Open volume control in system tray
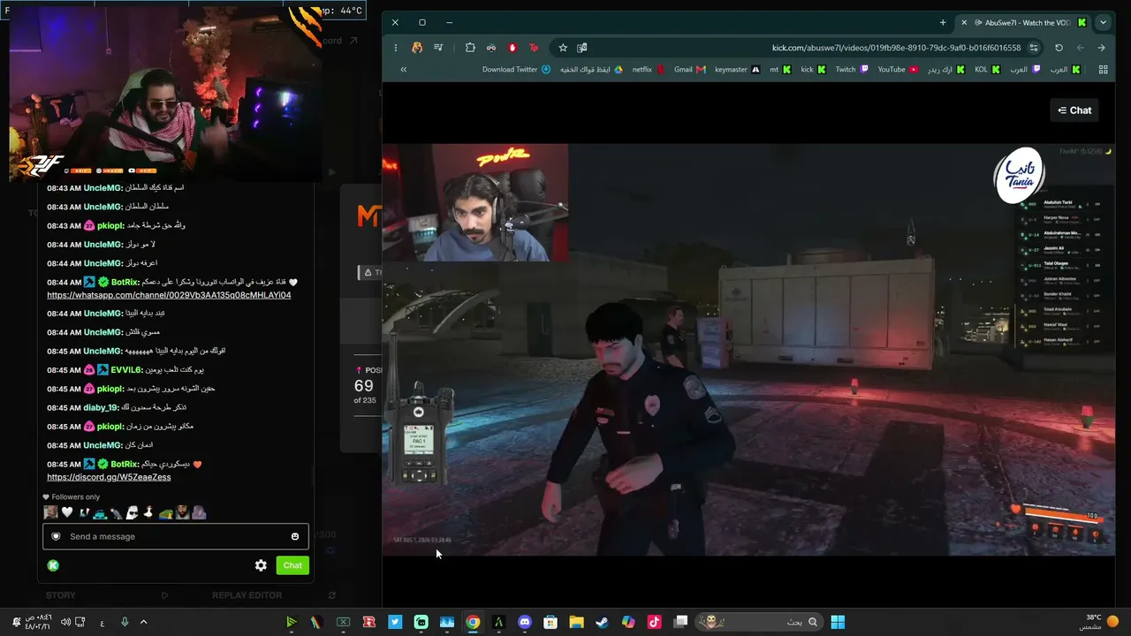Viewport: 1131px width, 636px height. [65, 622]
